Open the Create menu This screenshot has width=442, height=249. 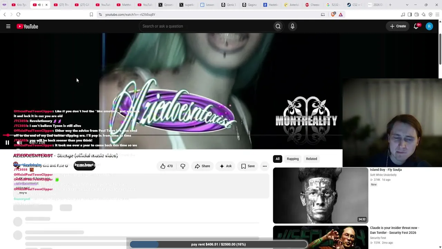(398, 26)
